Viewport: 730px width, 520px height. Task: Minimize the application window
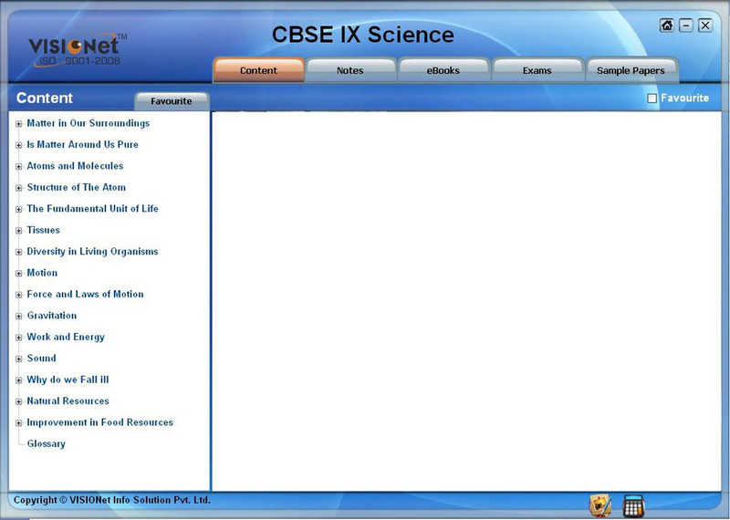point(686,26)
